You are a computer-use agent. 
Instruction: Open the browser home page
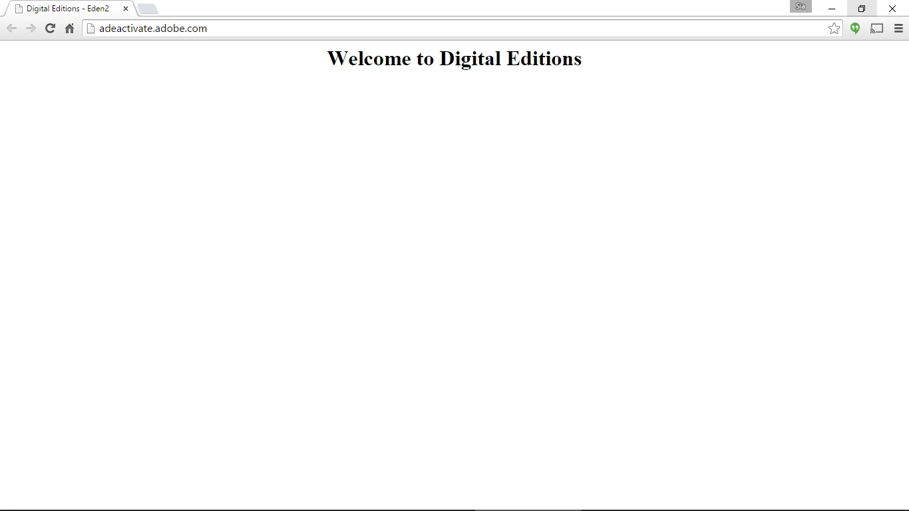coord(69,28)
